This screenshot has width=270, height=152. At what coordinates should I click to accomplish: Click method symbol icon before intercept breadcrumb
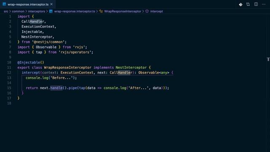point(147,11)
